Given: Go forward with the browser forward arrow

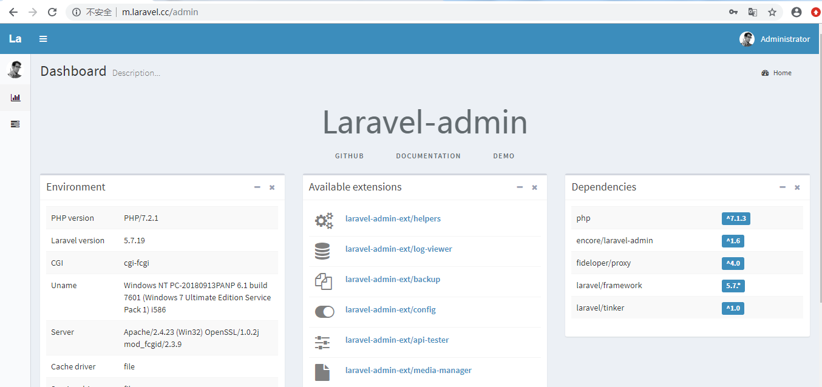Looking at the screenshot, I should 33,12.
